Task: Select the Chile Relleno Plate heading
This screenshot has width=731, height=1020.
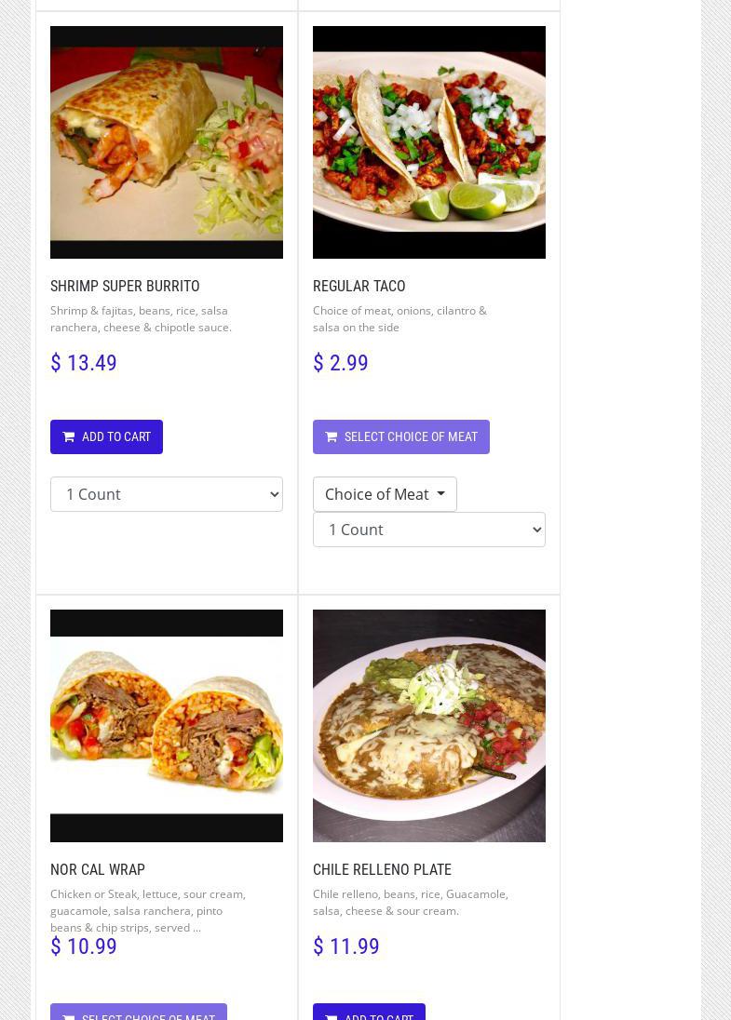Action: [x=382, y=869]
